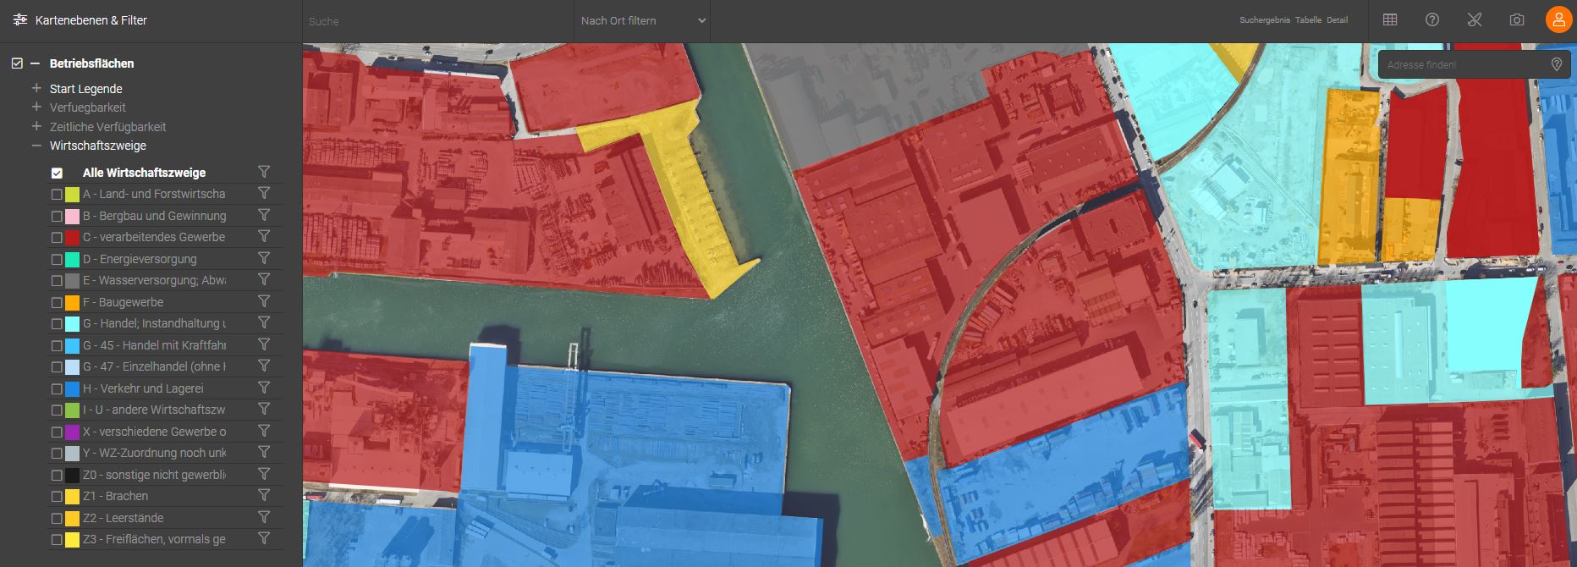1577x567 pixels.
Task: Uncheck the Alle Wirtschaftszweige checkbox
Action: click(x=57, y=173)
